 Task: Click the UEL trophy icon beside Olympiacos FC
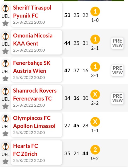(6, 119)
